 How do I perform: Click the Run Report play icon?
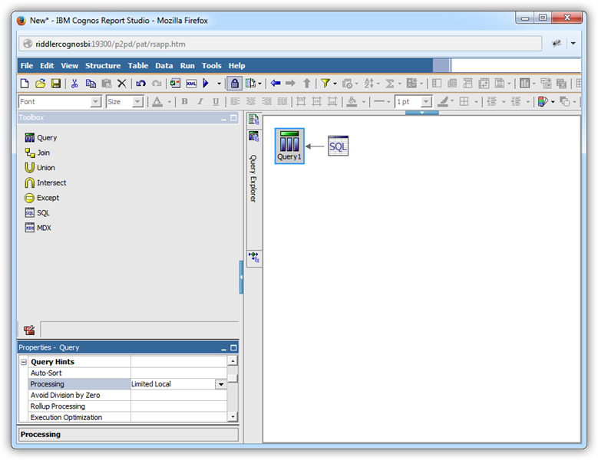point(206,84)
